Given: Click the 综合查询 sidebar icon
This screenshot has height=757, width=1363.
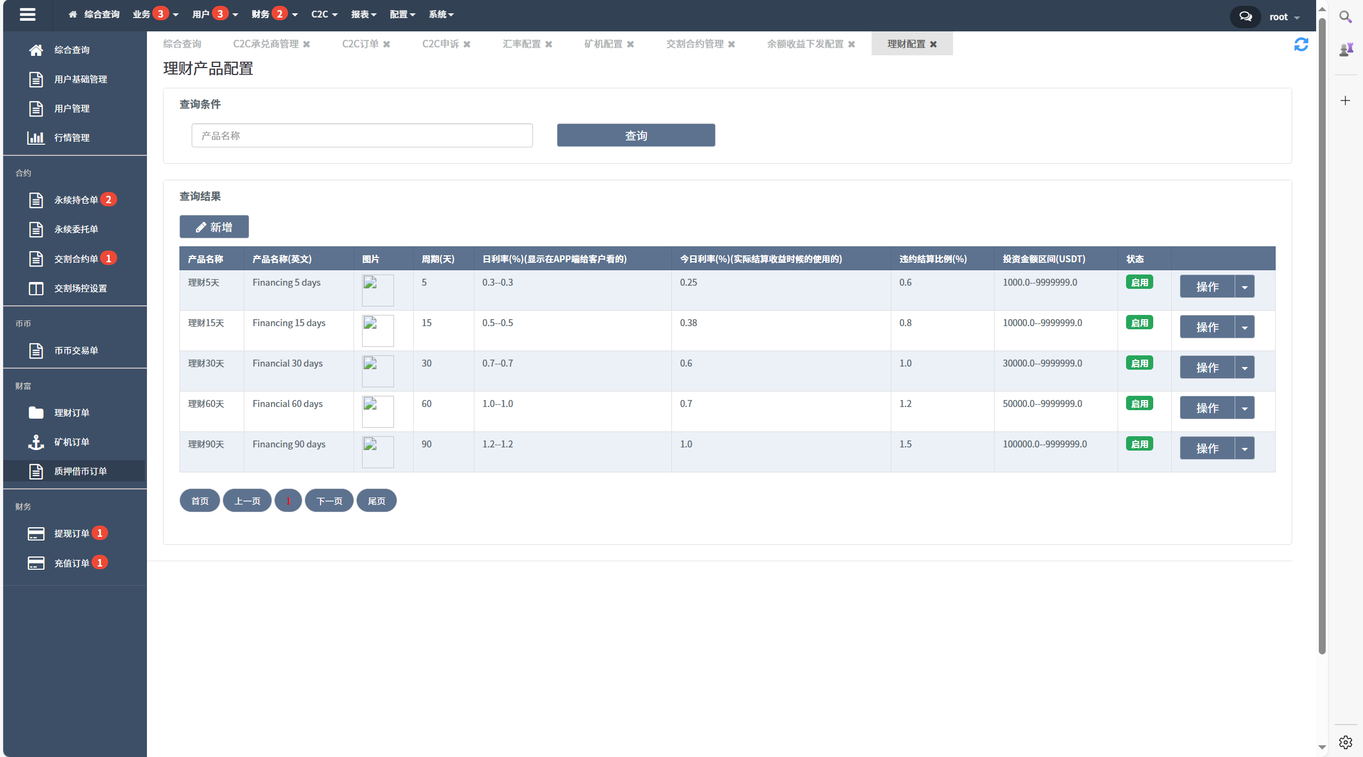Looking at the screenshot, I should [x=36, y=49].
